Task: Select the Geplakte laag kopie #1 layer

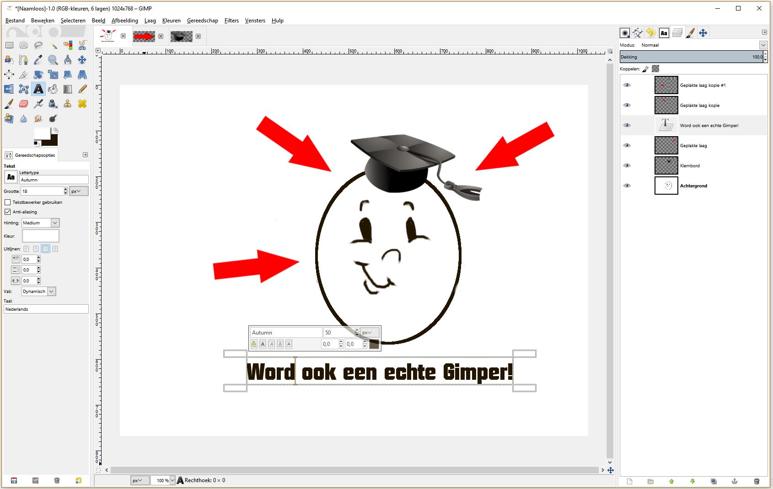Action: click(703, 85)
